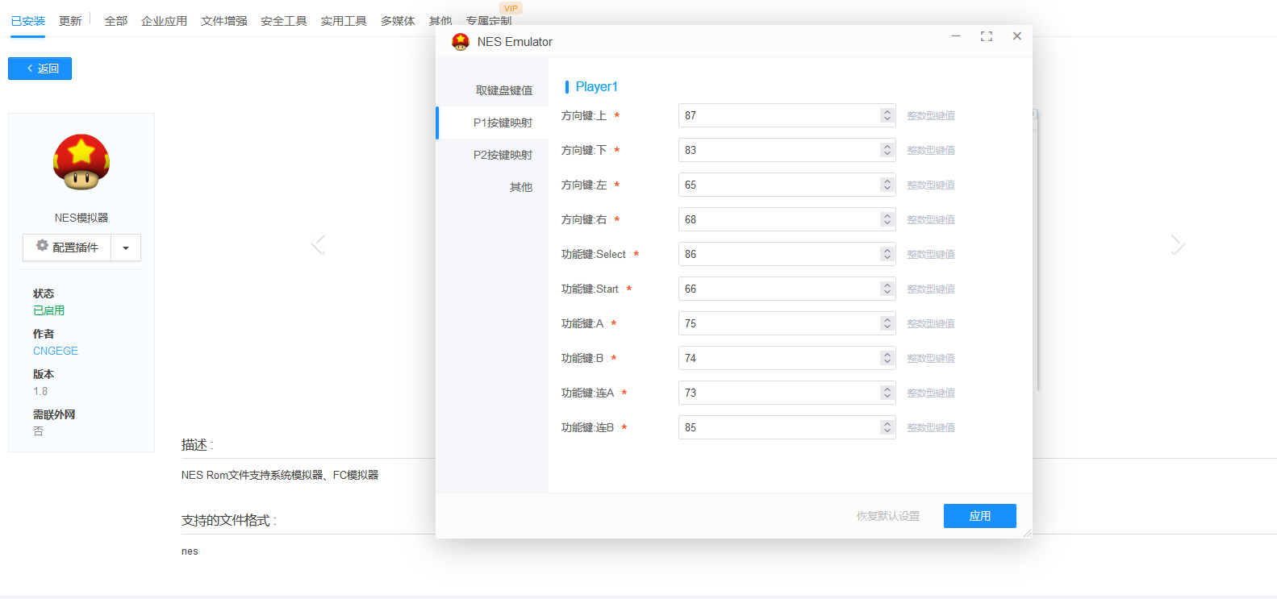This screenshot has width=1277, height=599.
Task: Click the NES Rom description text
Action: [280, 475]
